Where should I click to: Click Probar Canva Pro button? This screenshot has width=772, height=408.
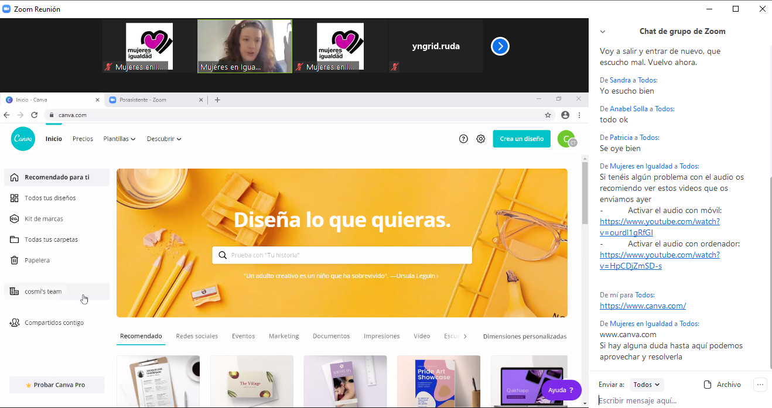click(x=56, y=385)
